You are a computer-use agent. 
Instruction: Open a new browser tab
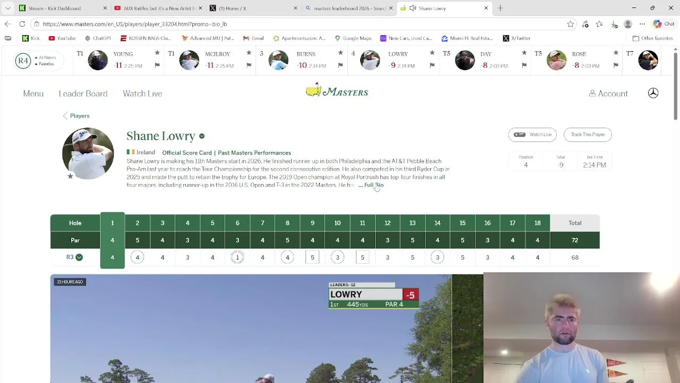click(x=500, y=8)
